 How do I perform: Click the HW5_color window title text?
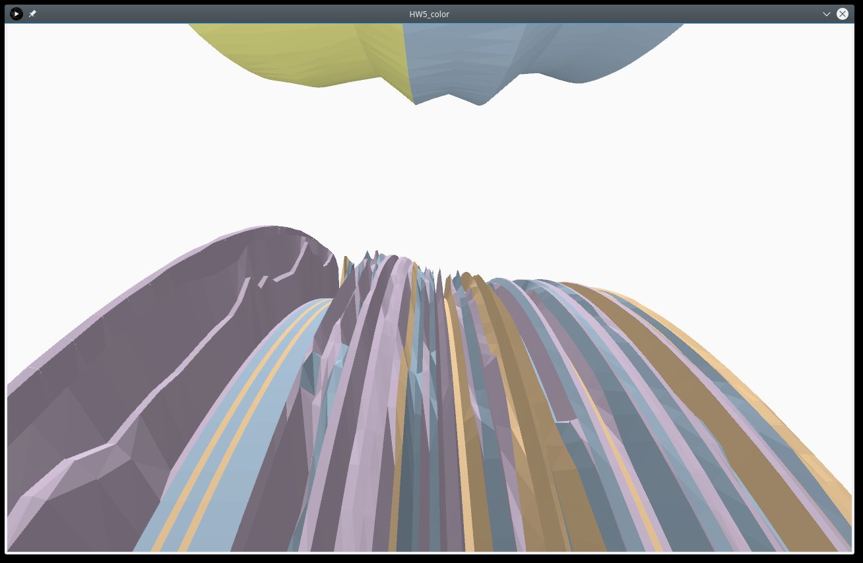(x=429, y=14)
